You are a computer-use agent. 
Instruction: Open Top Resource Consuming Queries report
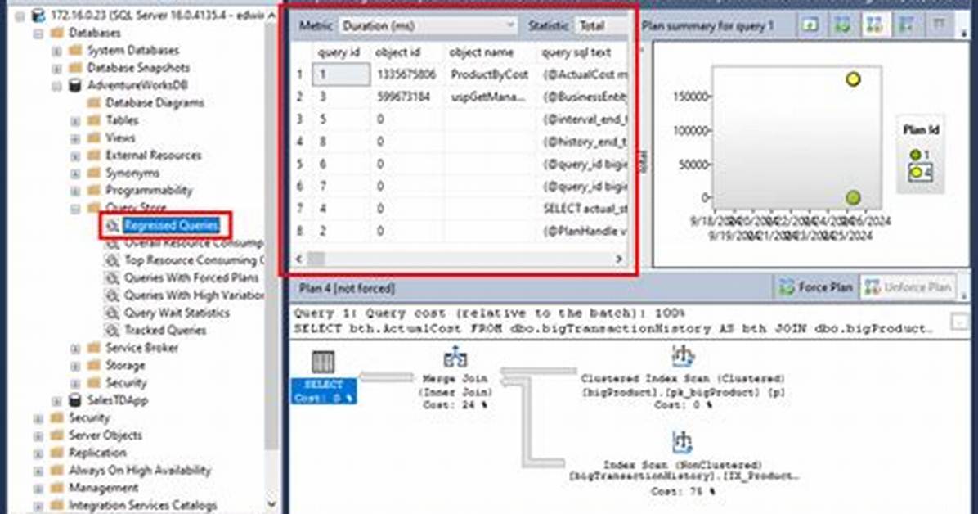click(x=193, y=260)
